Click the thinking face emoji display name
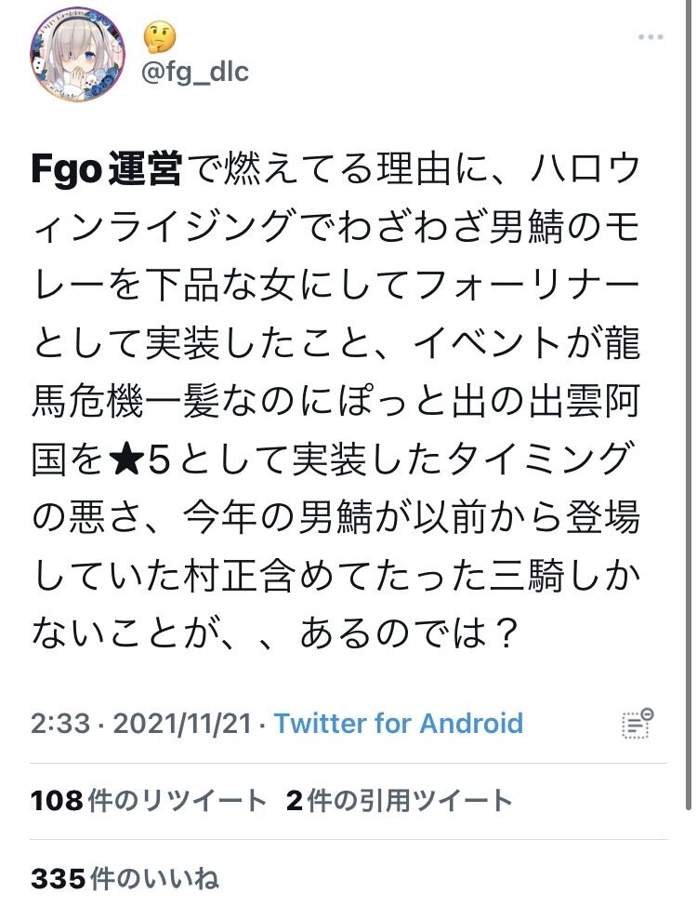 click(x=159, y=37)
